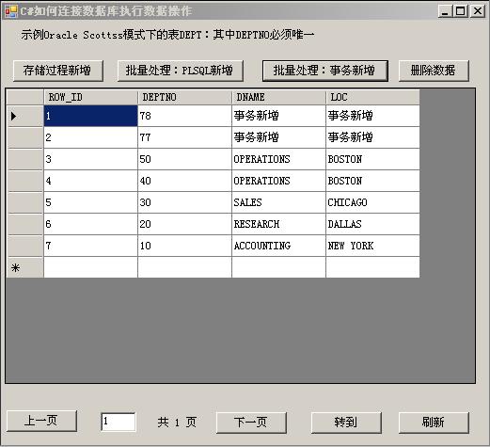490x447 pixels.
Task: Select DEPTNO cell 77
Action: point(184,137)
